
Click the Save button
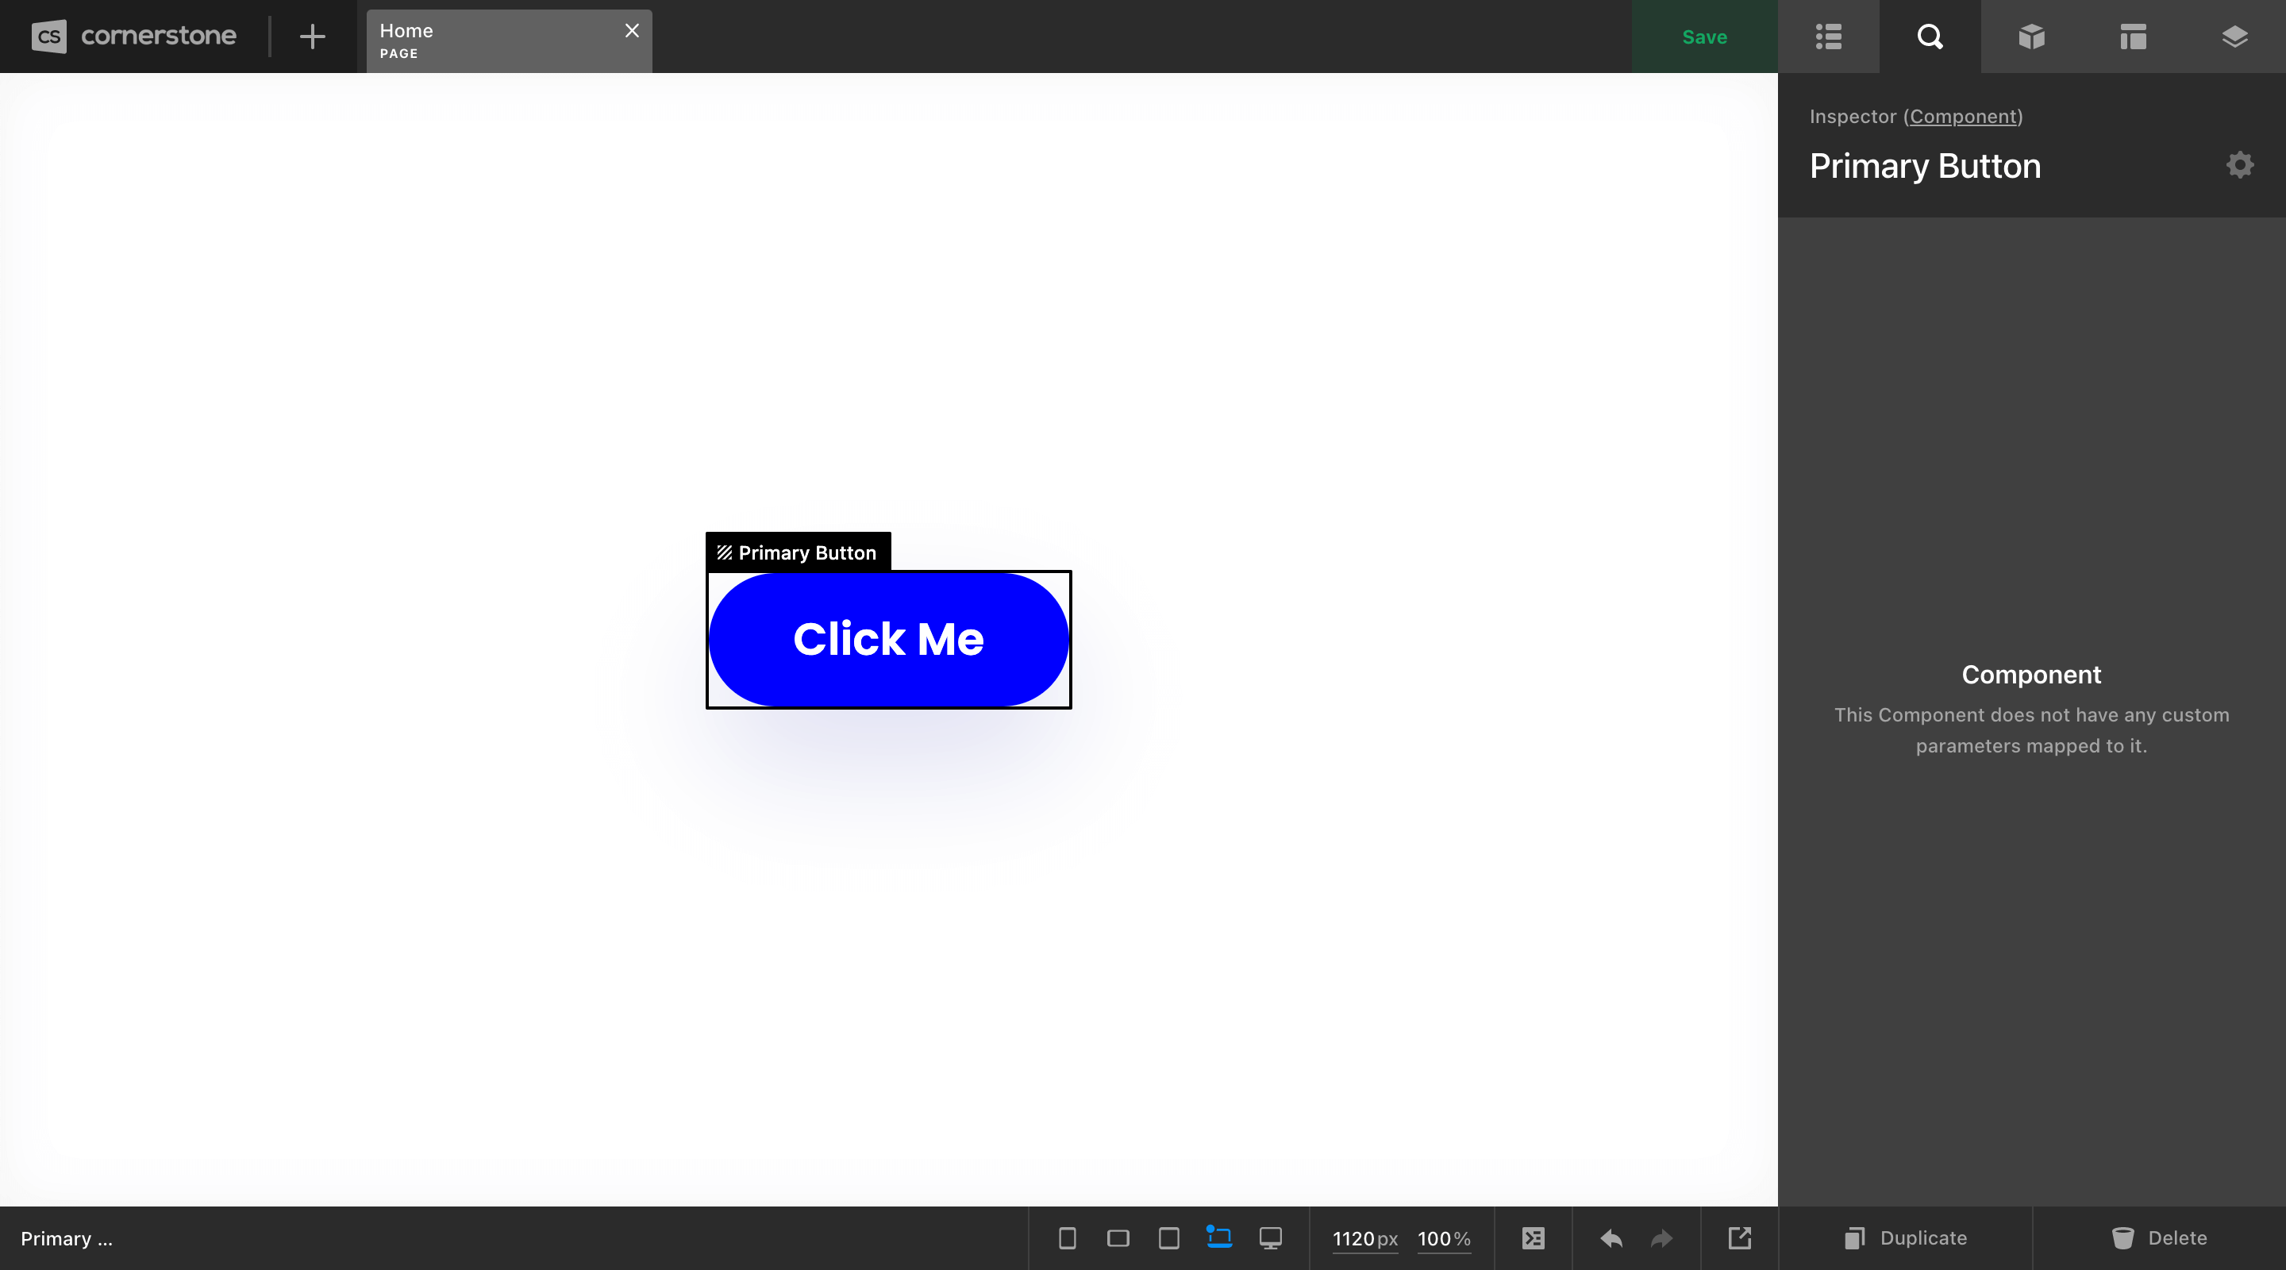1703,37
